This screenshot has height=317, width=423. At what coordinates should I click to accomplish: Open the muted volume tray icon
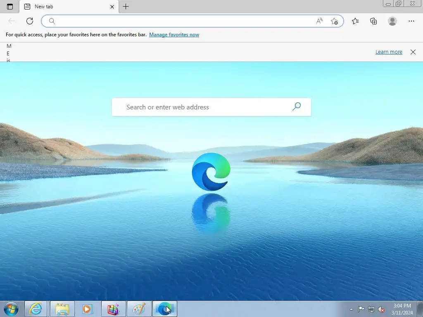point(381,310)
